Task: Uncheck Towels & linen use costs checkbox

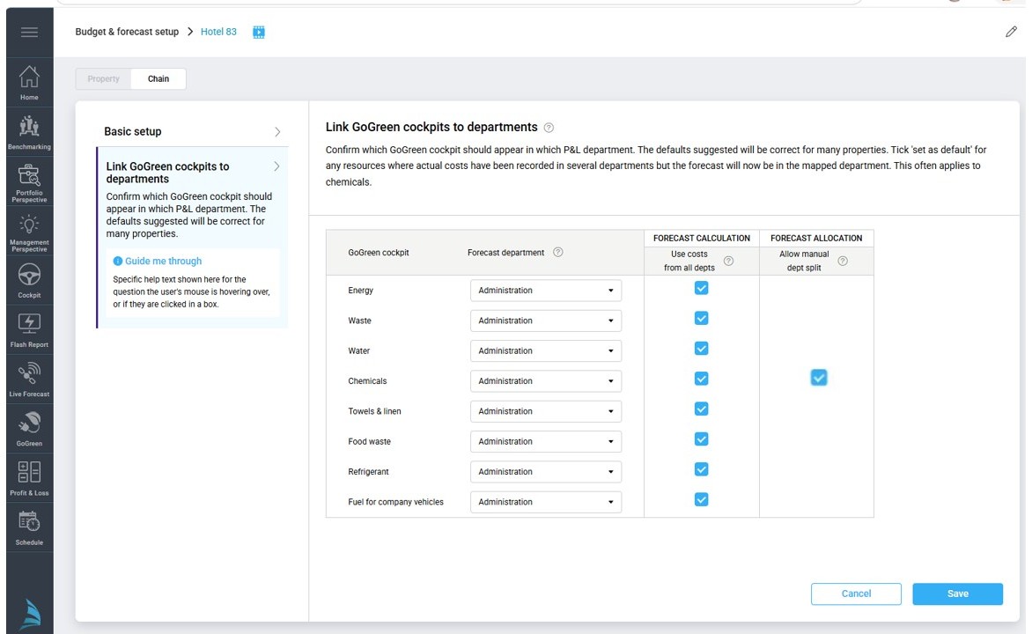Action: [x=701, y=409]
